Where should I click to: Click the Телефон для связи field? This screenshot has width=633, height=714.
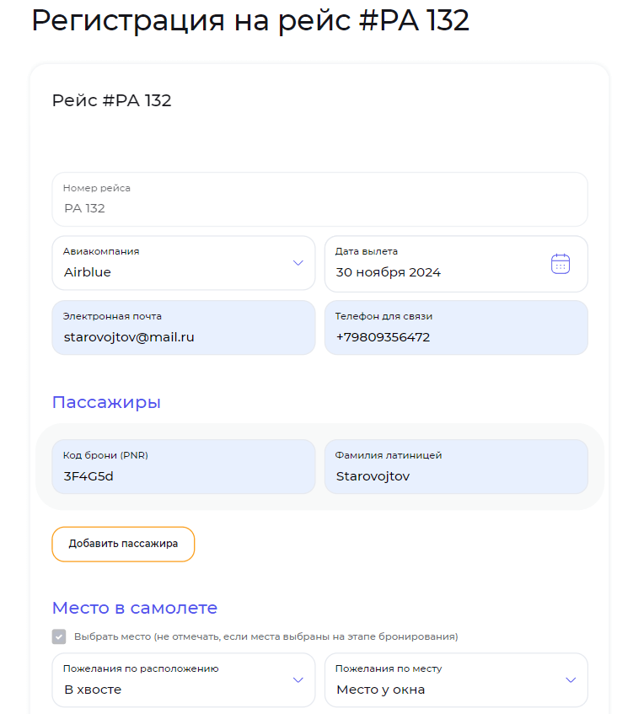455,336
